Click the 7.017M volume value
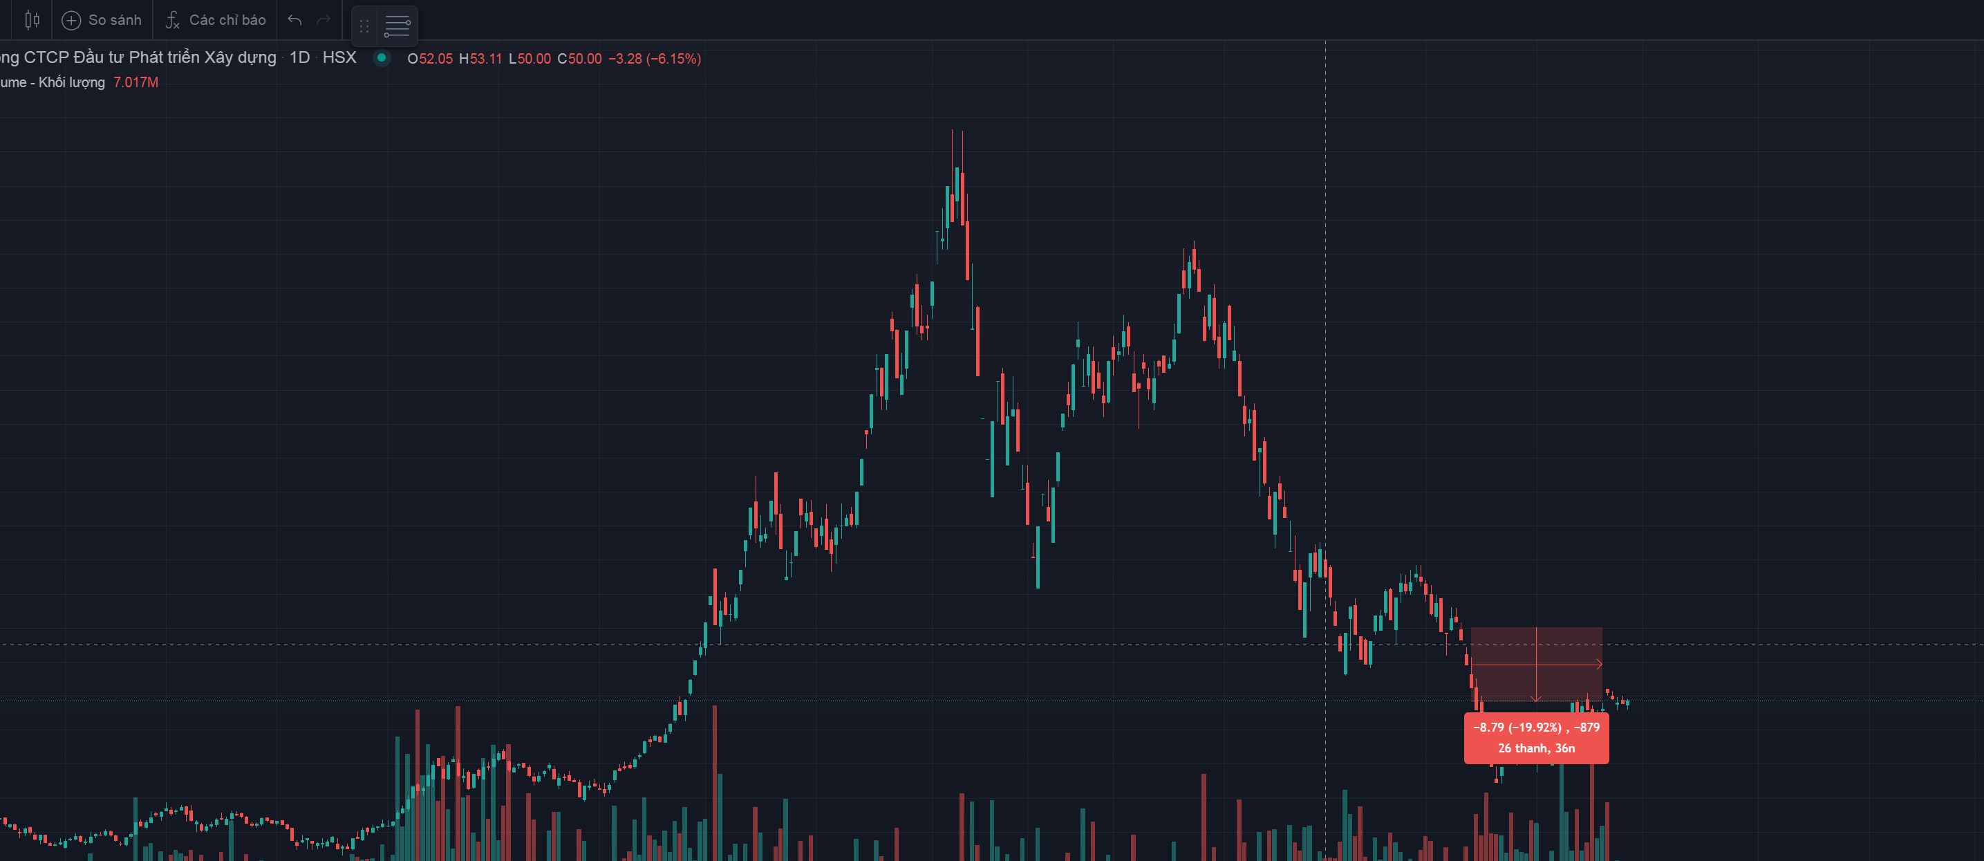Viewport: 1984px width, 861px height. coord(135,82)
